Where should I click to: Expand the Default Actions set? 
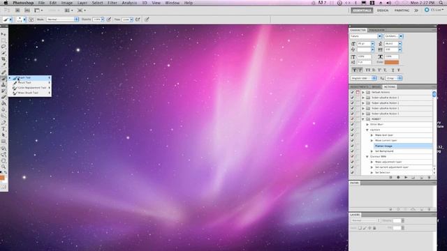(x=363, y=92)
